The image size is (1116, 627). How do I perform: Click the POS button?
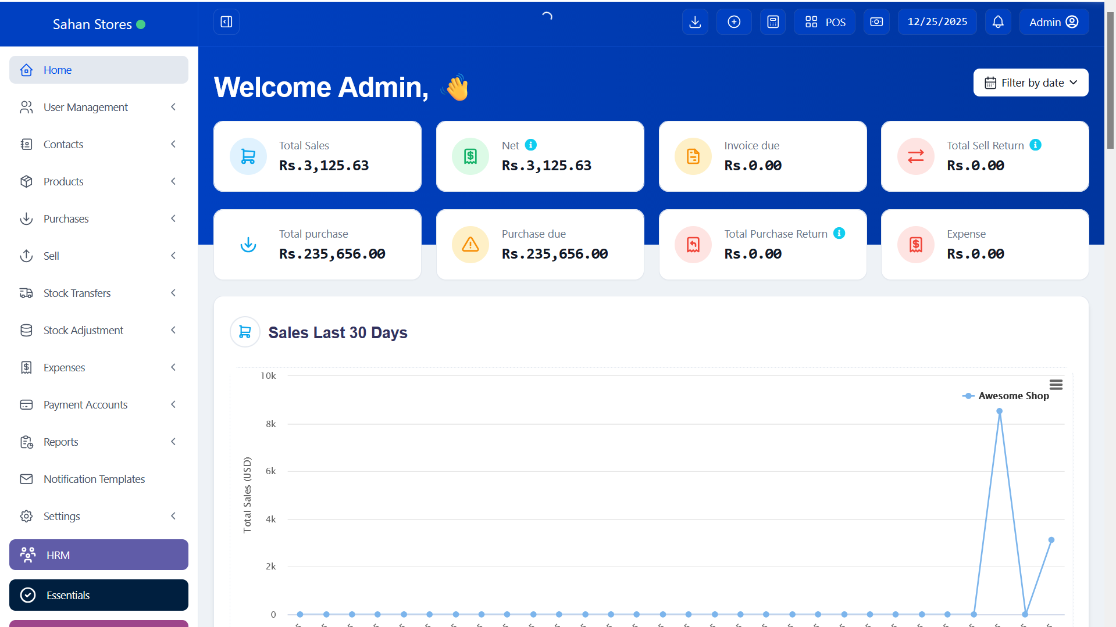click(825, 22)
